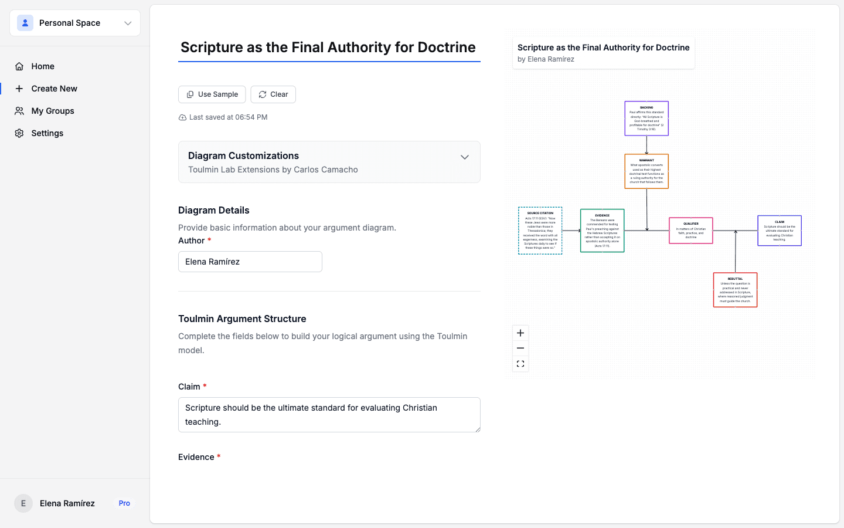The height and width of the screenshot is (528, 844).
Task: Click the clock icon beside Last saved
Action: [x=182, y=117]
